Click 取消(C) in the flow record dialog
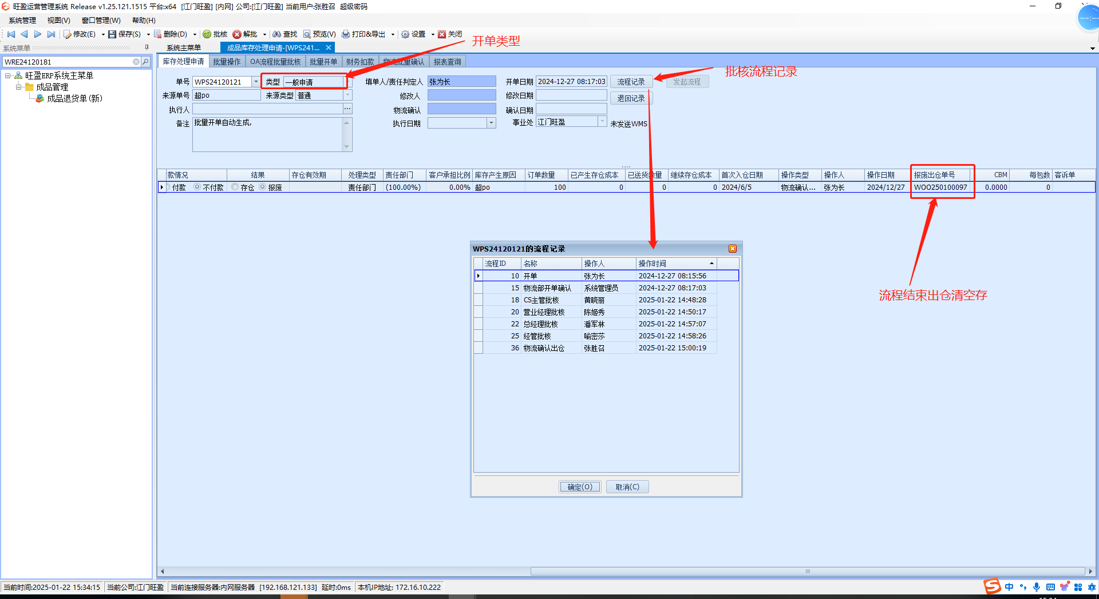1099x599 pixels. pyautogui.click(x=627, y=487)
